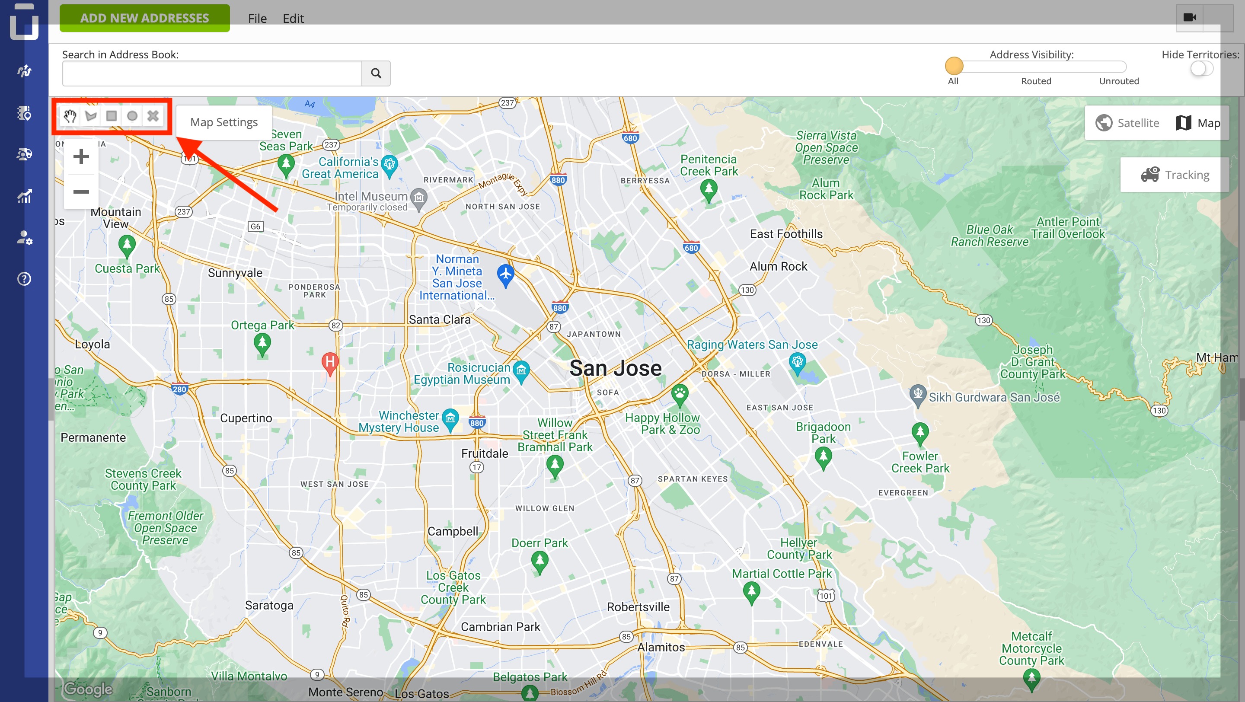This screenshot has height=702, width=1245.
Task: Click the magnifier search button
Action: pos(376,73)
